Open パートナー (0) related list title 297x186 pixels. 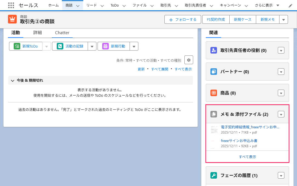[235, 72]
